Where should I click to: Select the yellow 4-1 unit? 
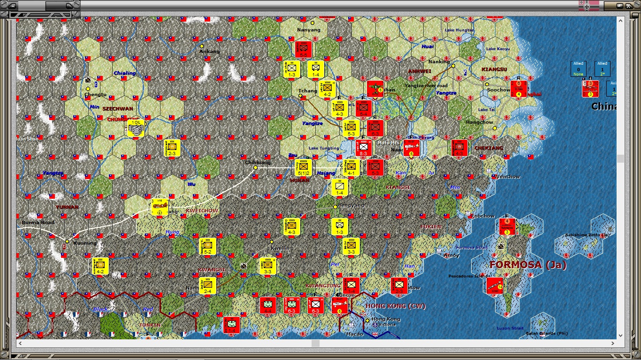click(351, 167)
